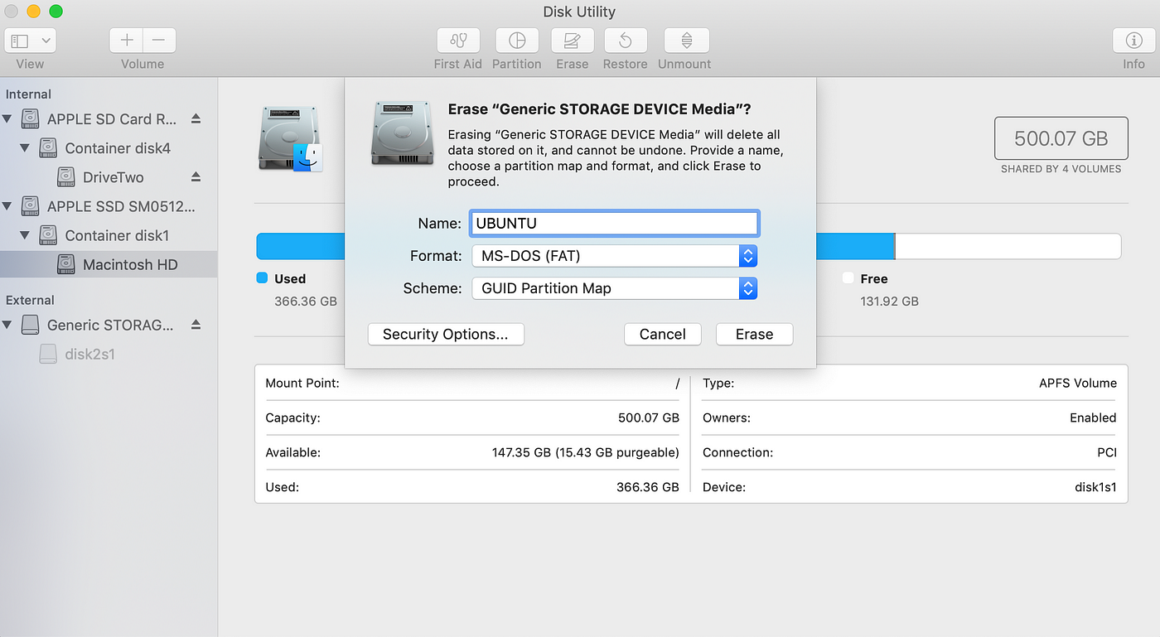
Task: Click the External sidebar section header
Action: (x=30, y=300)
